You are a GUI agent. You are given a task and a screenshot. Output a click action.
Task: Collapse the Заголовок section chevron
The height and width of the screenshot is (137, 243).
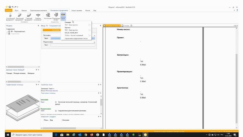95,35
